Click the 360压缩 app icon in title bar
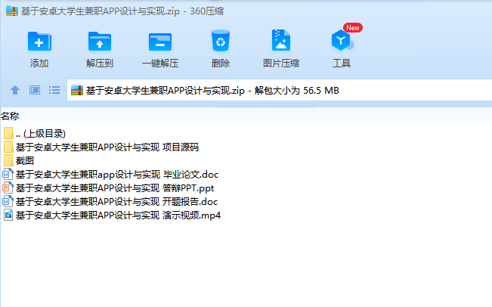492x307 pixels. click(12, 11)
